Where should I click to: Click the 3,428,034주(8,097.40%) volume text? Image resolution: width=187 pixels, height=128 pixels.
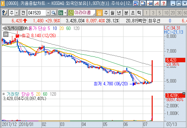coord(25,98)
